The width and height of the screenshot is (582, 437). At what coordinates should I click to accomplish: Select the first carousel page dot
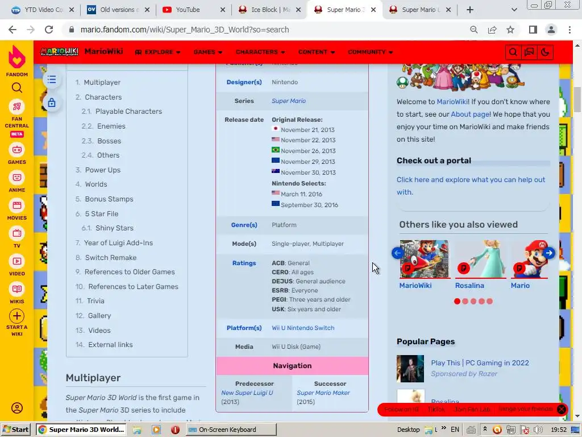457,302
